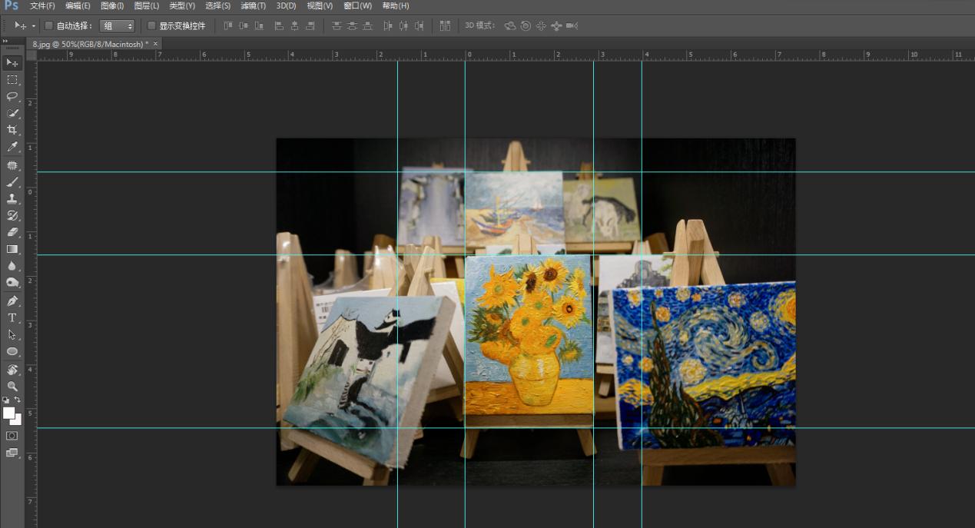
Task: Swap foreground and background colors
Action: (18, 400)
